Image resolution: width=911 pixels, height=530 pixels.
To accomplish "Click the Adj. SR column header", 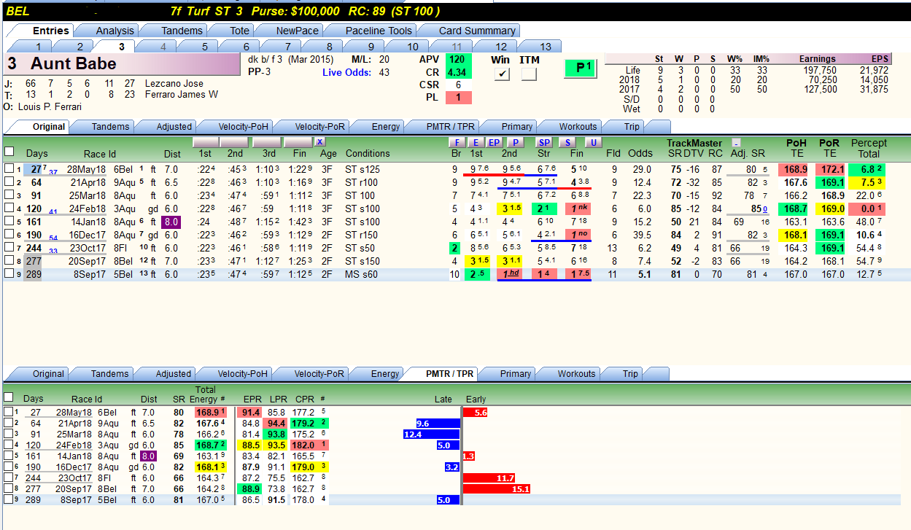I will [x=746, y=154].
